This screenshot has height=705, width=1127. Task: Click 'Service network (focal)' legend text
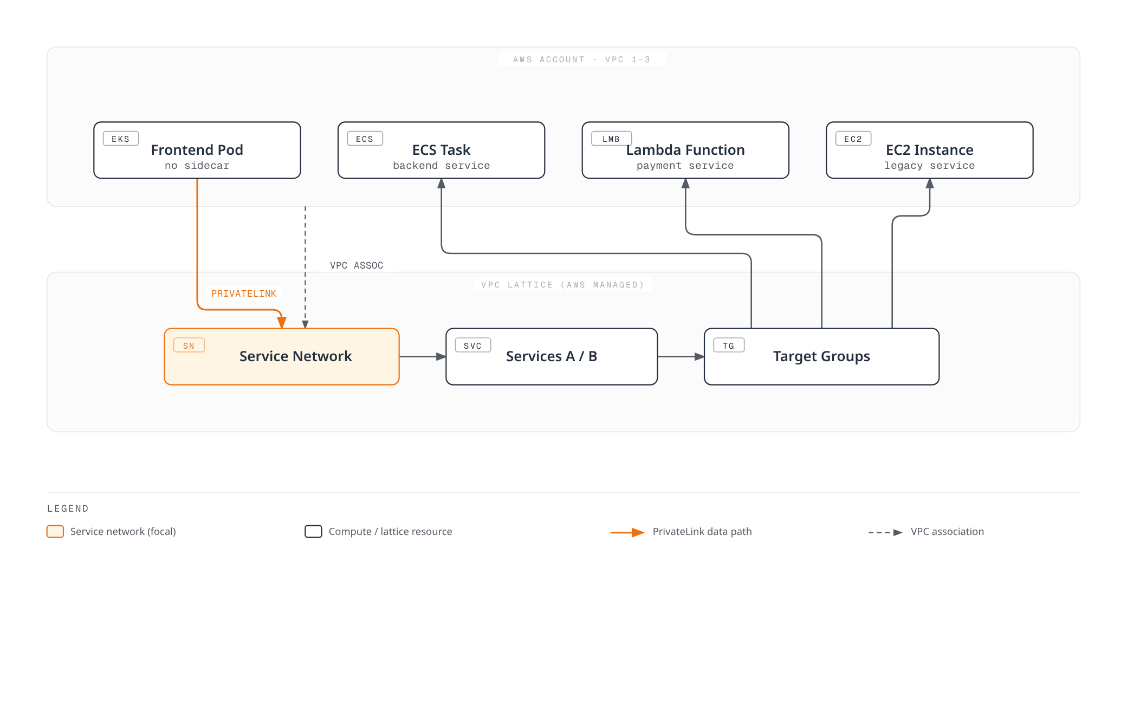(123, 532)
